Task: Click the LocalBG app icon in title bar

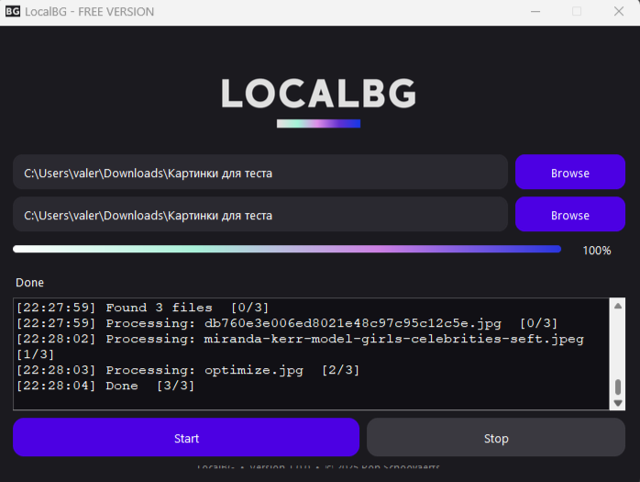Action: pos(12,11)
